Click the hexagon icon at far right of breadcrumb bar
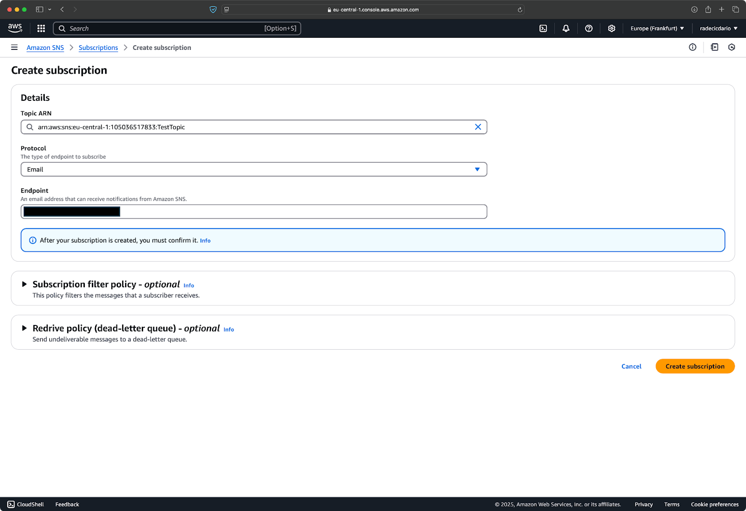The width and height of the screenshot is (746, 511). tap(732, 47)
